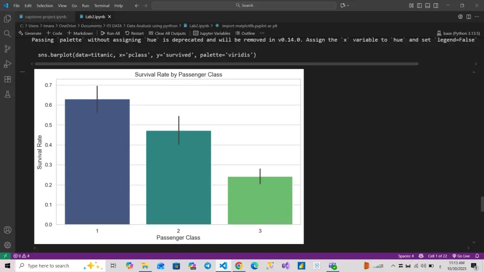Click Run All in notebook toolbar
This screenshot has width=484, height=272.
[110, 33]
